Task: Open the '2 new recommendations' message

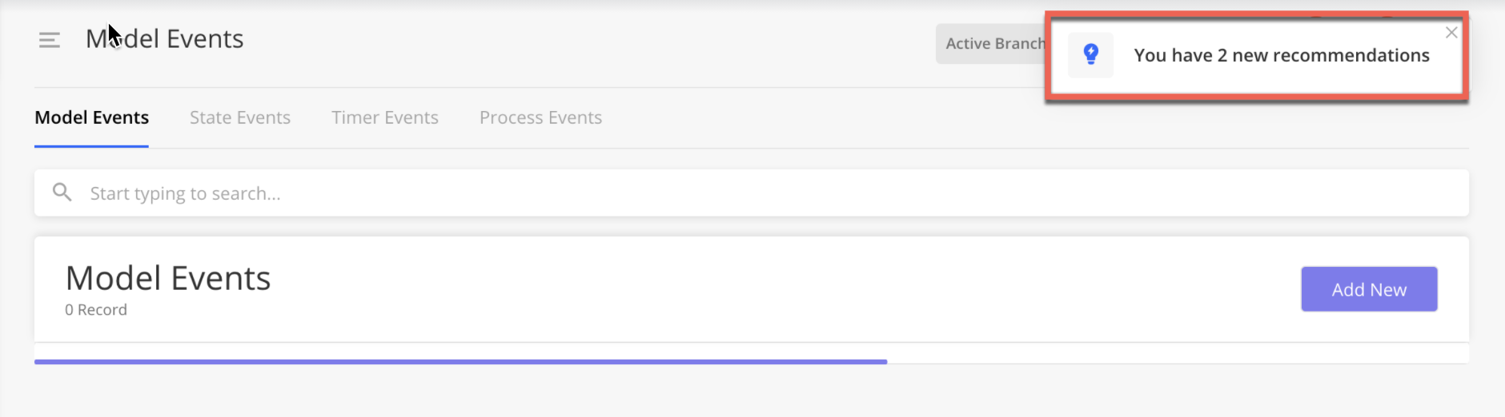Action: coord(1282,55)
